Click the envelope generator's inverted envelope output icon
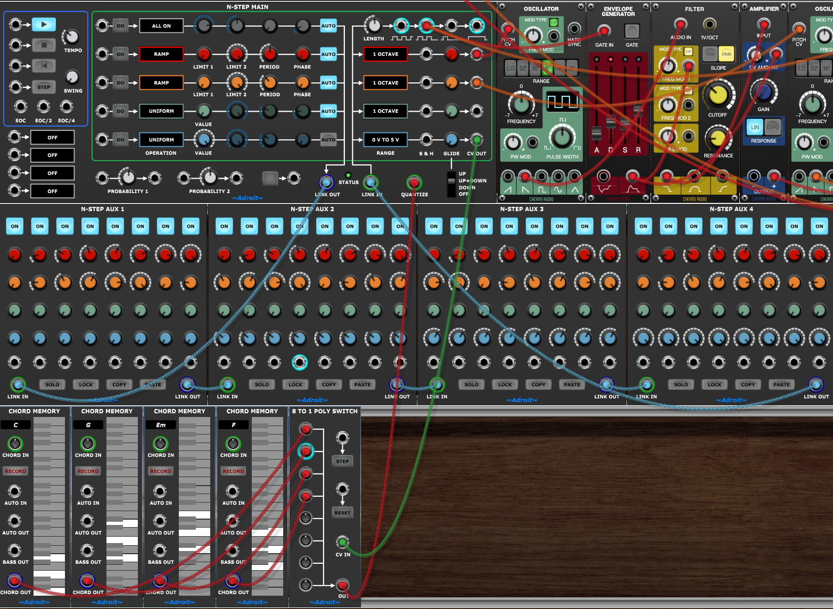Viewport: 833px width, 609px height. (x=604, y=189)
